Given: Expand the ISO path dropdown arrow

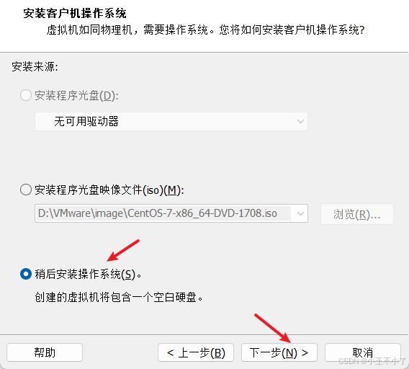Looking at the screenshot, I should [x=300, y=213].
